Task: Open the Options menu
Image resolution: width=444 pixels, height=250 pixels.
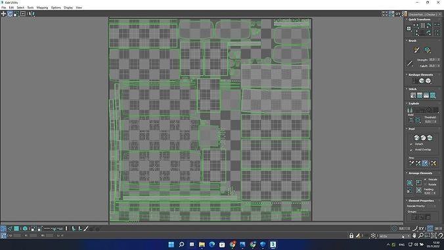Action: click(x=56, y=8)
